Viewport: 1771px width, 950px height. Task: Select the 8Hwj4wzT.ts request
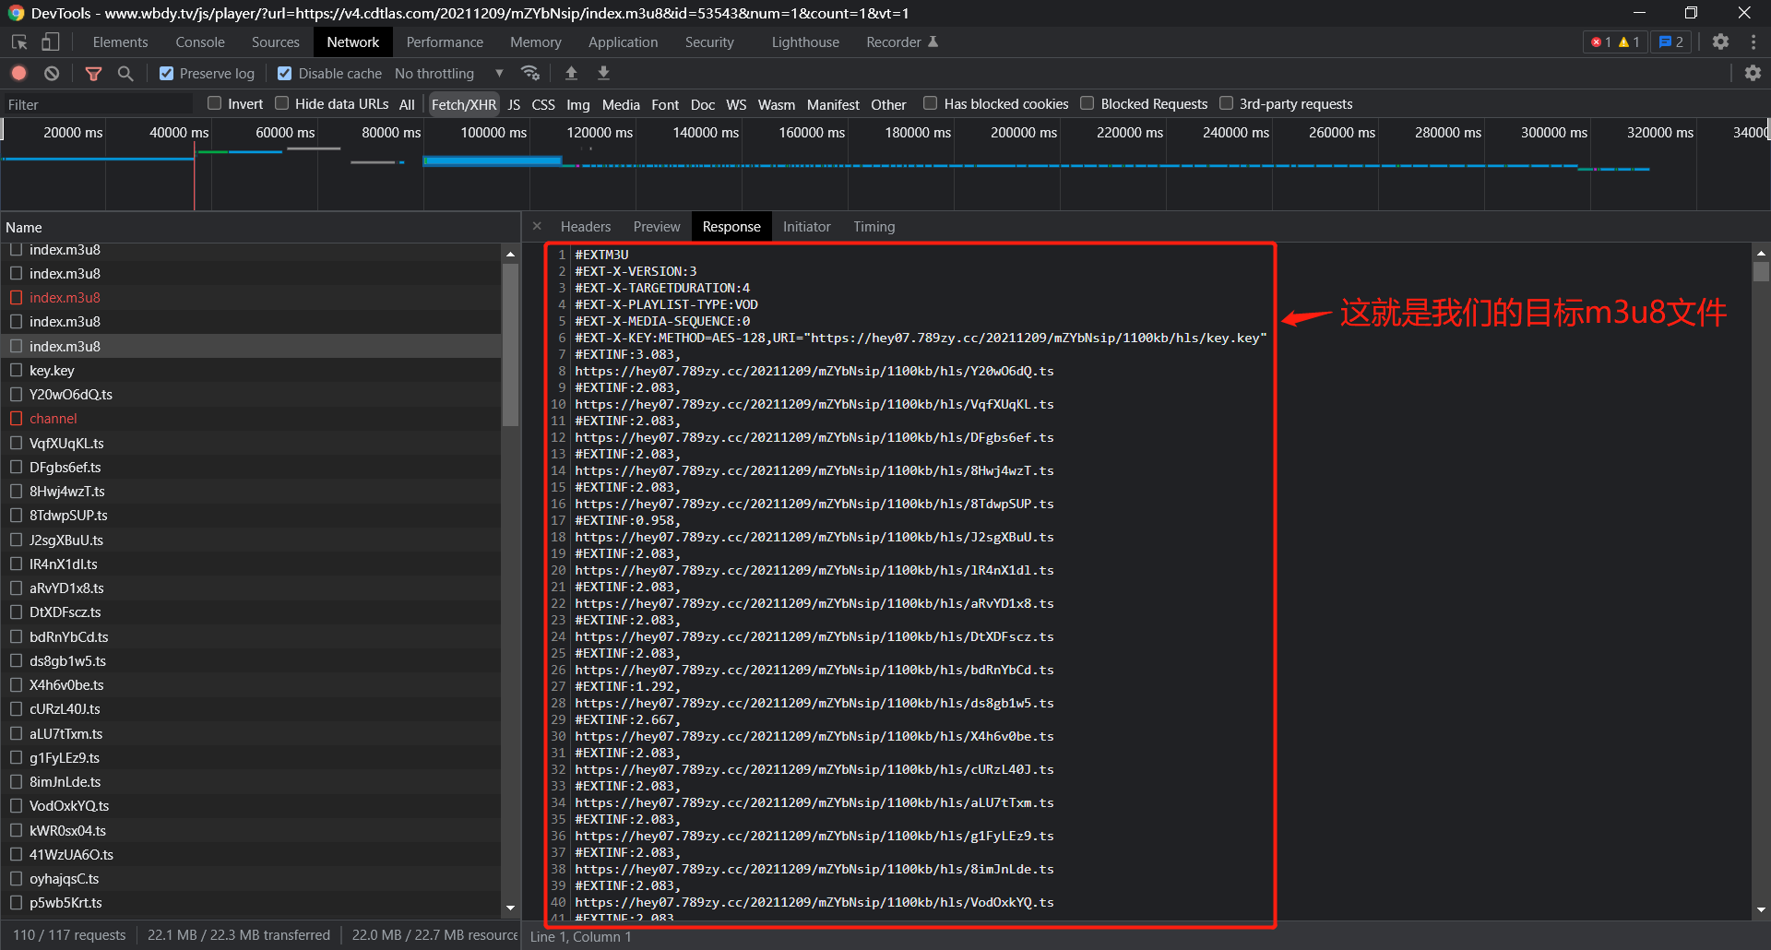coord(251,492)
